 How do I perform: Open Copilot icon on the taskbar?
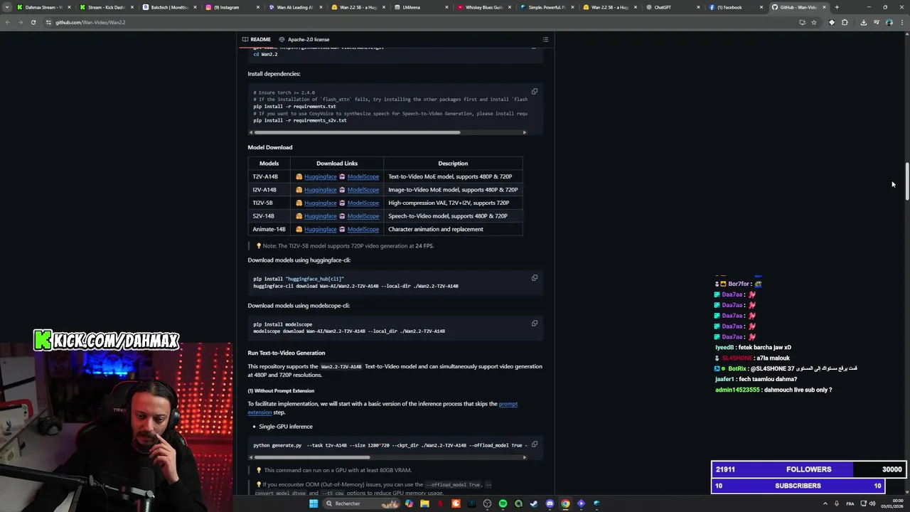coord(409,503)
